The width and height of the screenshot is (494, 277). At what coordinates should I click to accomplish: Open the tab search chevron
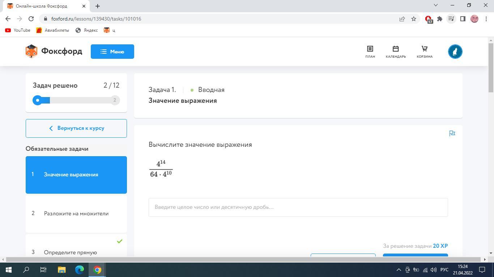pos(436,5)
